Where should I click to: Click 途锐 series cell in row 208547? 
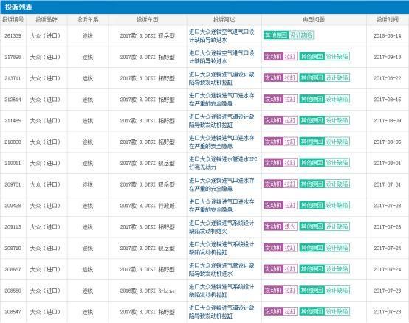(x=88, y=312)
